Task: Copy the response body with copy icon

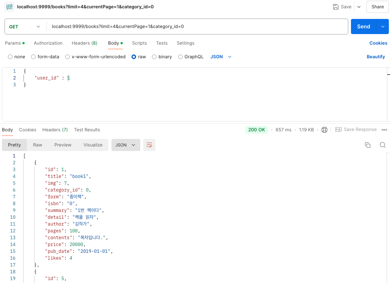Action: click(368, 145)
